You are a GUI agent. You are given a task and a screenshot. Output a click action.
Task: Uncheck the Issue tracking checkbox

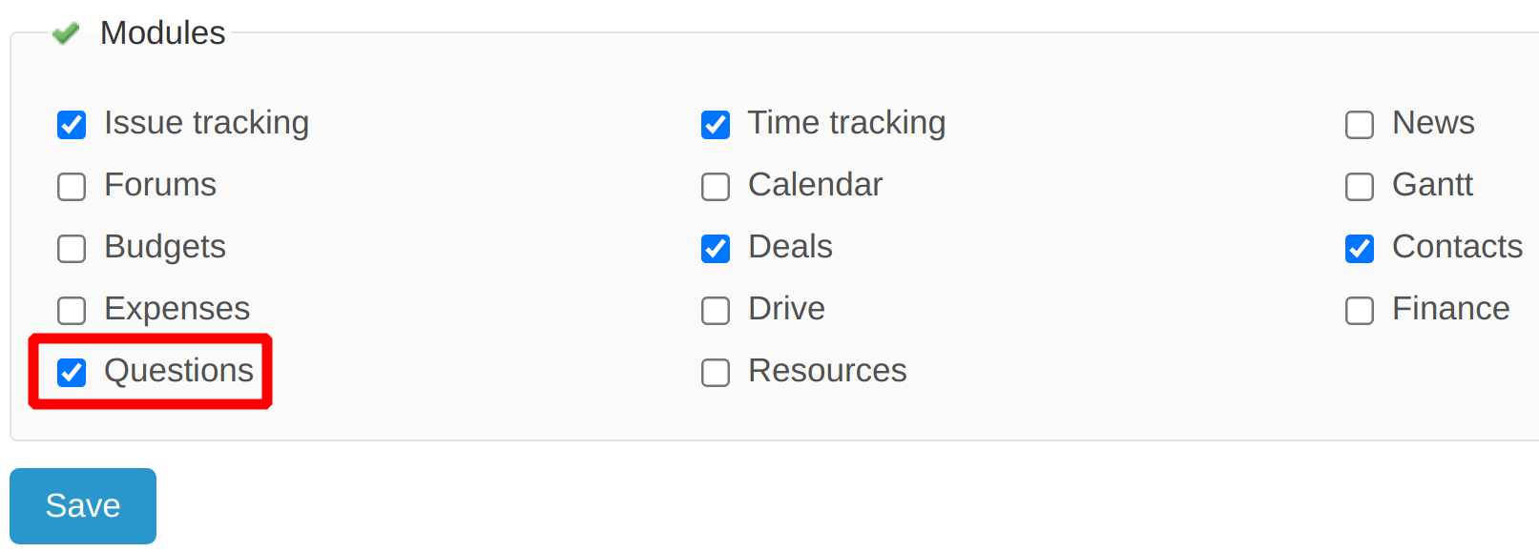point(72,125)
